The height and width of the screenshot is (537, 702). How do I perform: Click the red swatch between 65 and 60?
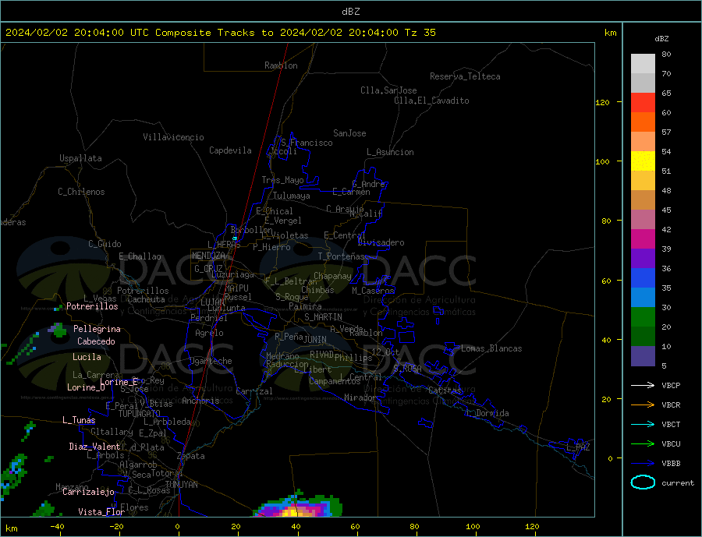(x=643, y=102)
